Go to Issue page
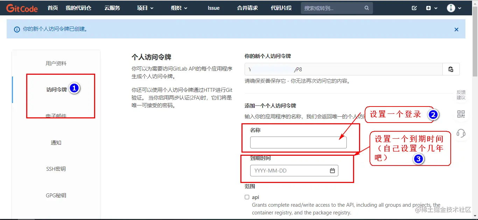The width and height of the screenshot is (478, 220). point(213,8)
